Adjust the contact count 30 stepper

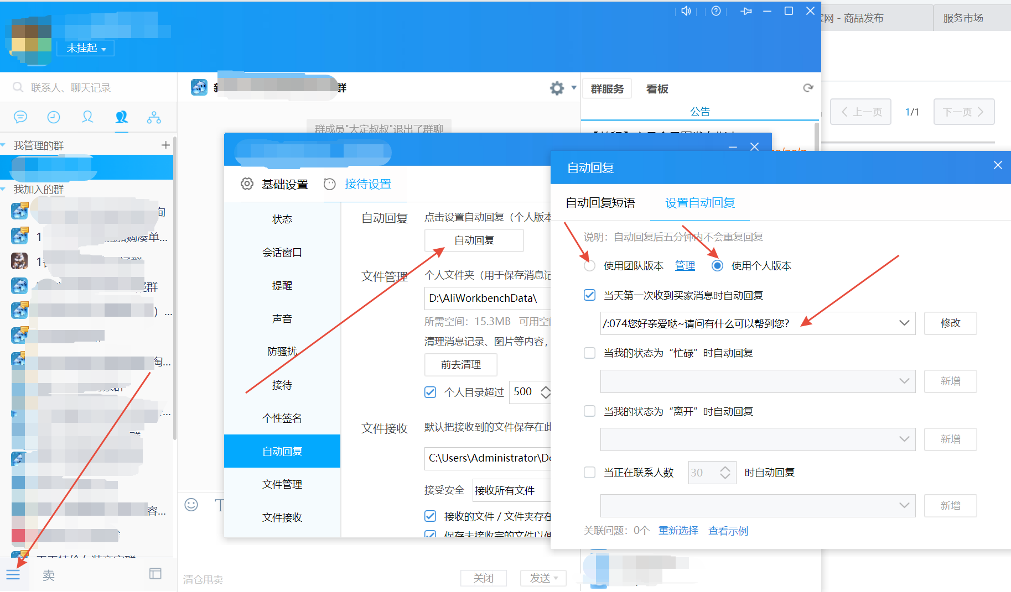click(725, 473)
